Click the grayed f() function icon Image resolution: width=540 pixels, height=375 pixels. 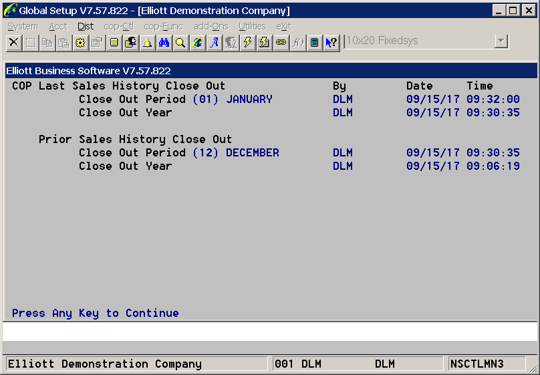point(298,43)
